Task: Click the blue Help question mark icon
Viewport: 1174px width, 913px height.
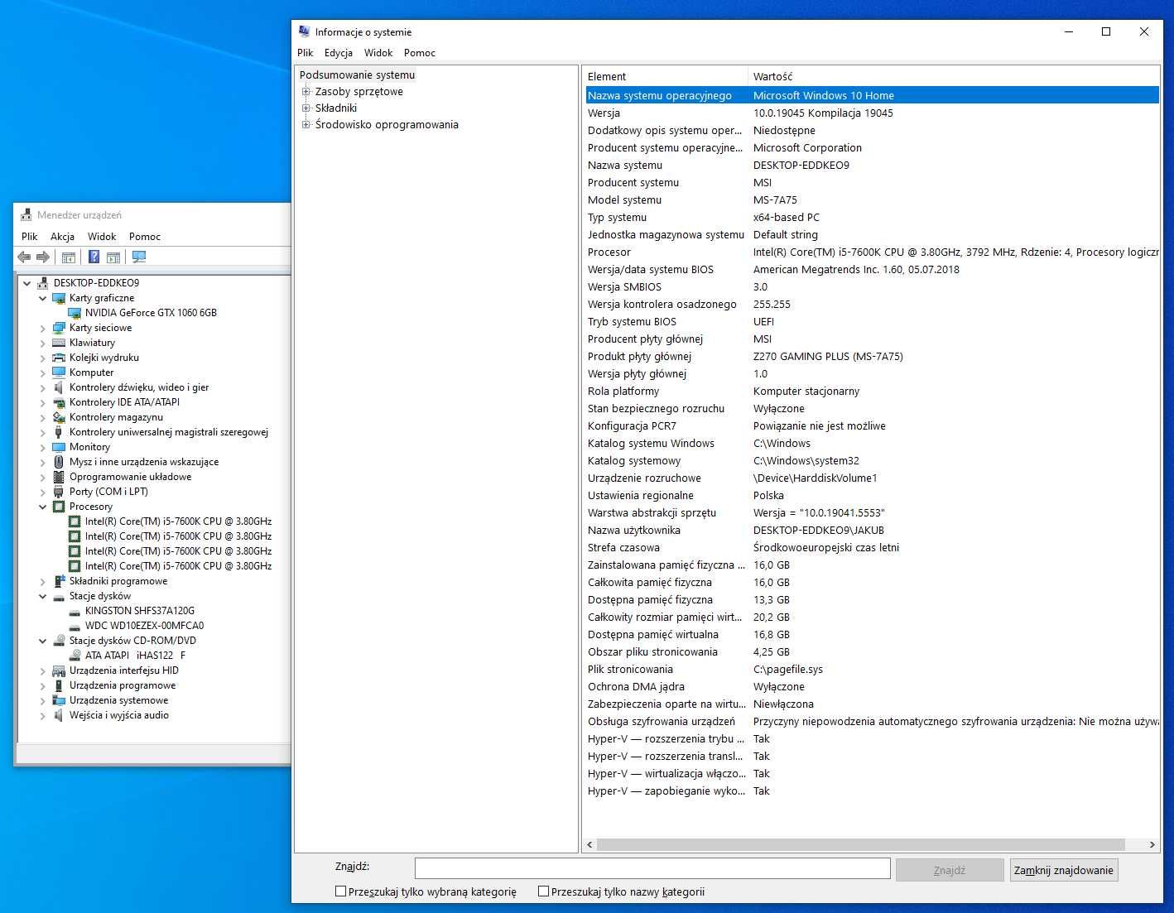Action: [x=94, y=257]
